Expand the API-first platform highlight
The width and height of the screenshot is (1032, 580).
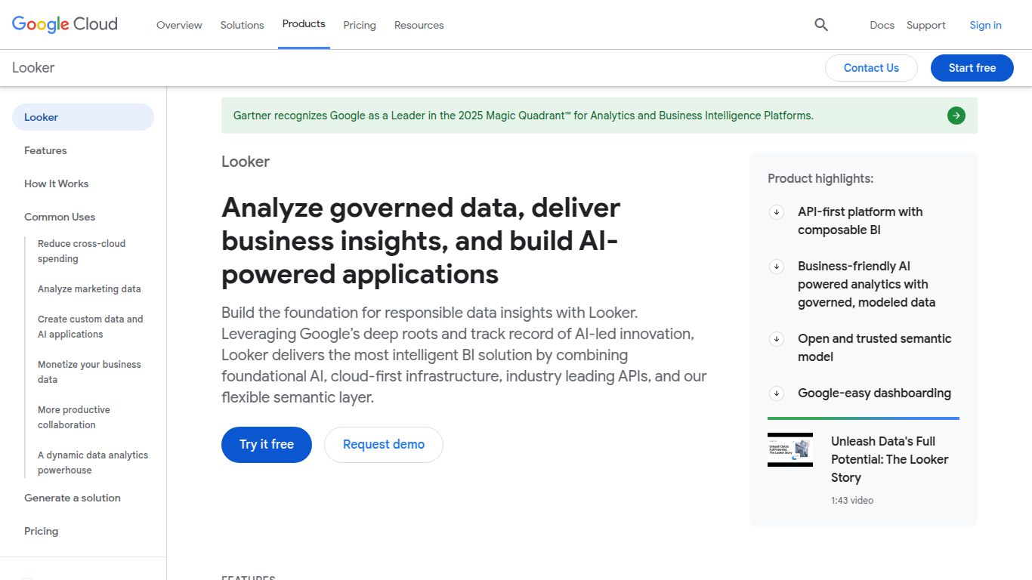[776, 212]
